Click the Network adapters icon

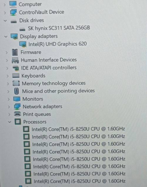coord(17,106)
